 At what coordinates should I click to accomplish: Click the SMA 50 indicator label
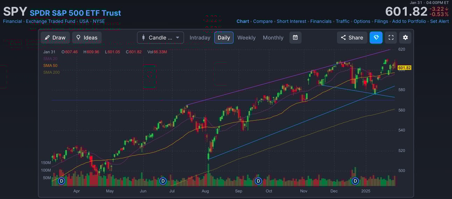pos(50,66)
